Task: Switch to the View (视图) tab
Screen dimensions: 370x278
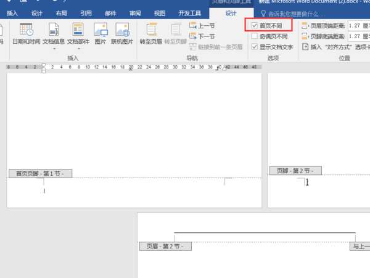Action: pyautogui.click(x=160, y=14)
